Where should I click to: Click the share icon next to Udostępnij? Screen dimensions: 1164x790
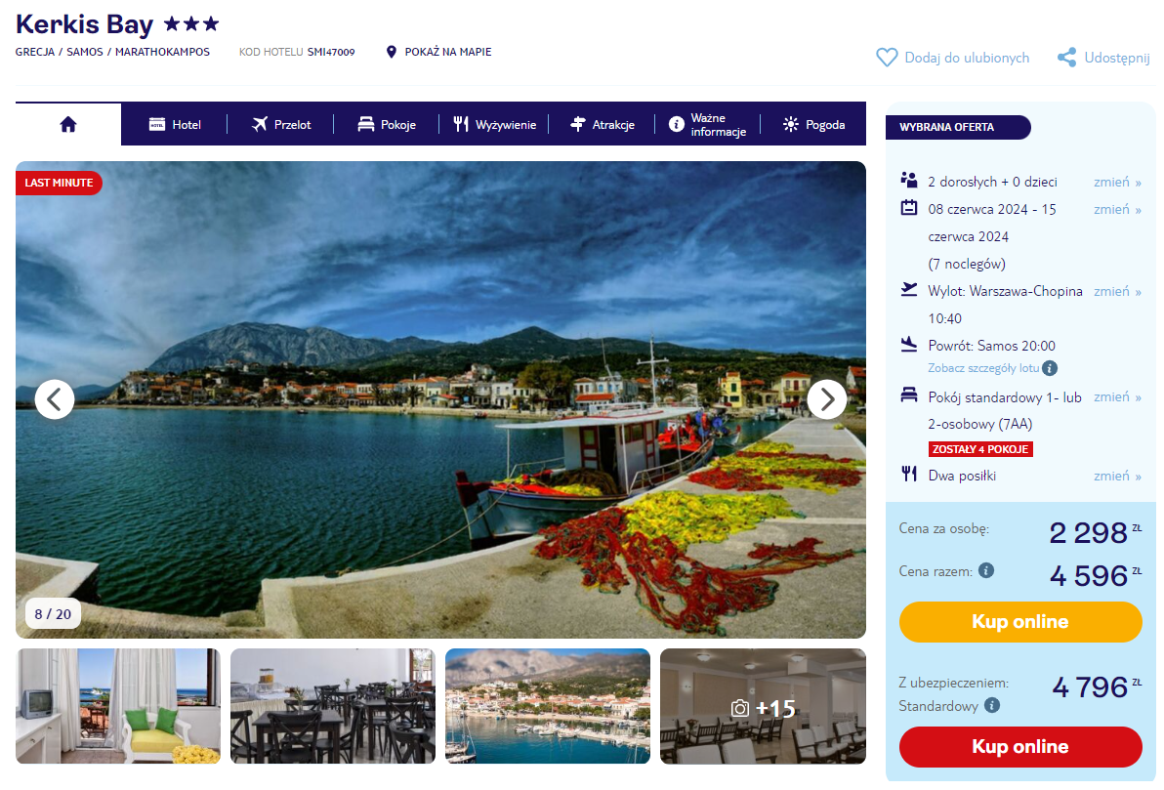(1066, 58)
